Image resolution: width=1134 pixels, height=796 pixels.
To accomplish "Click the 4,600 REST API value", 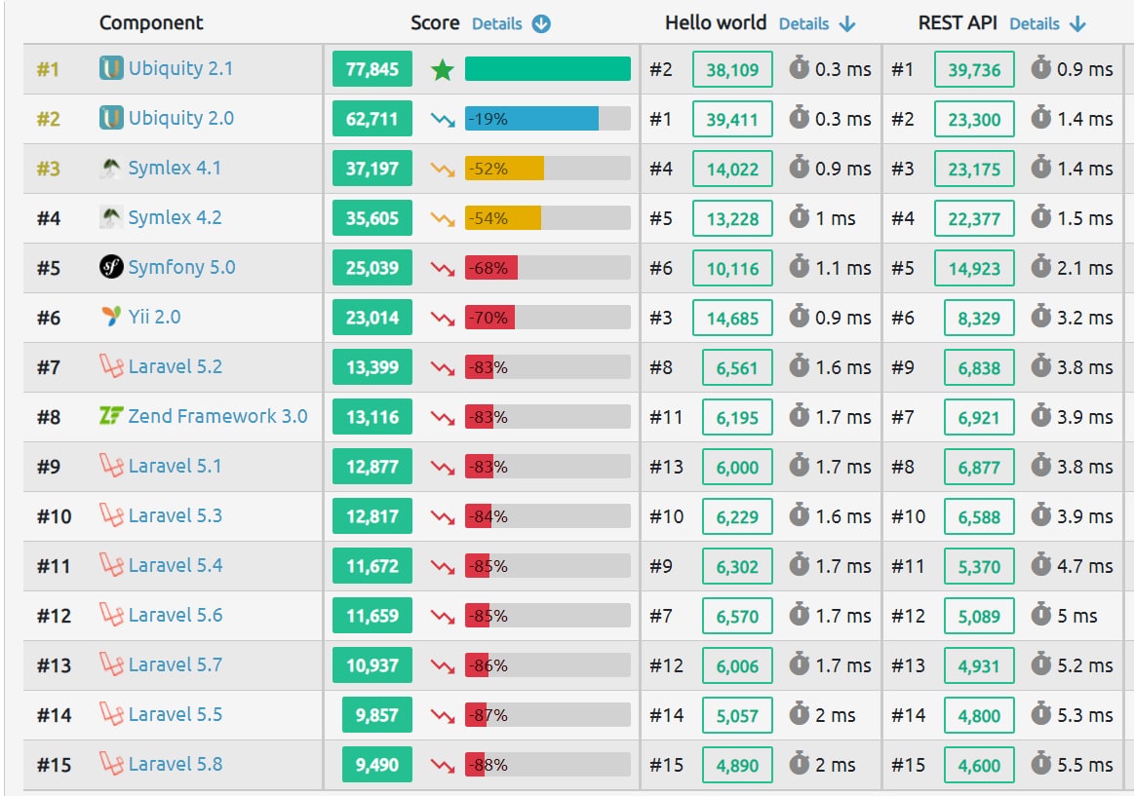I will click(x=979, y=765).
